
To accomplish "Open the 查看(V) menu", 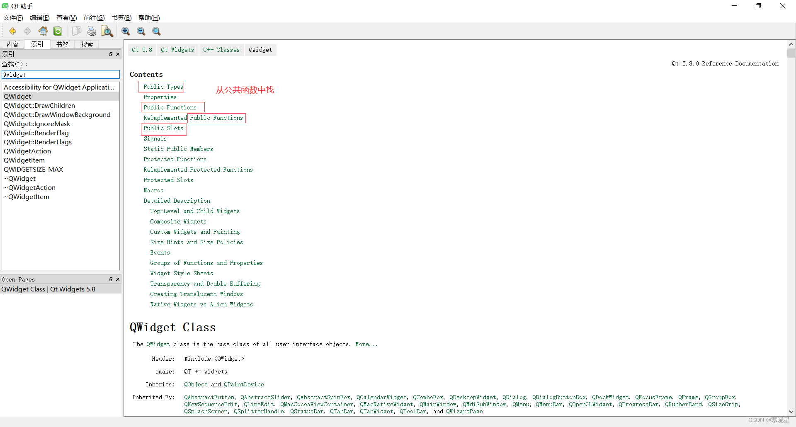I will pos(67,18).
